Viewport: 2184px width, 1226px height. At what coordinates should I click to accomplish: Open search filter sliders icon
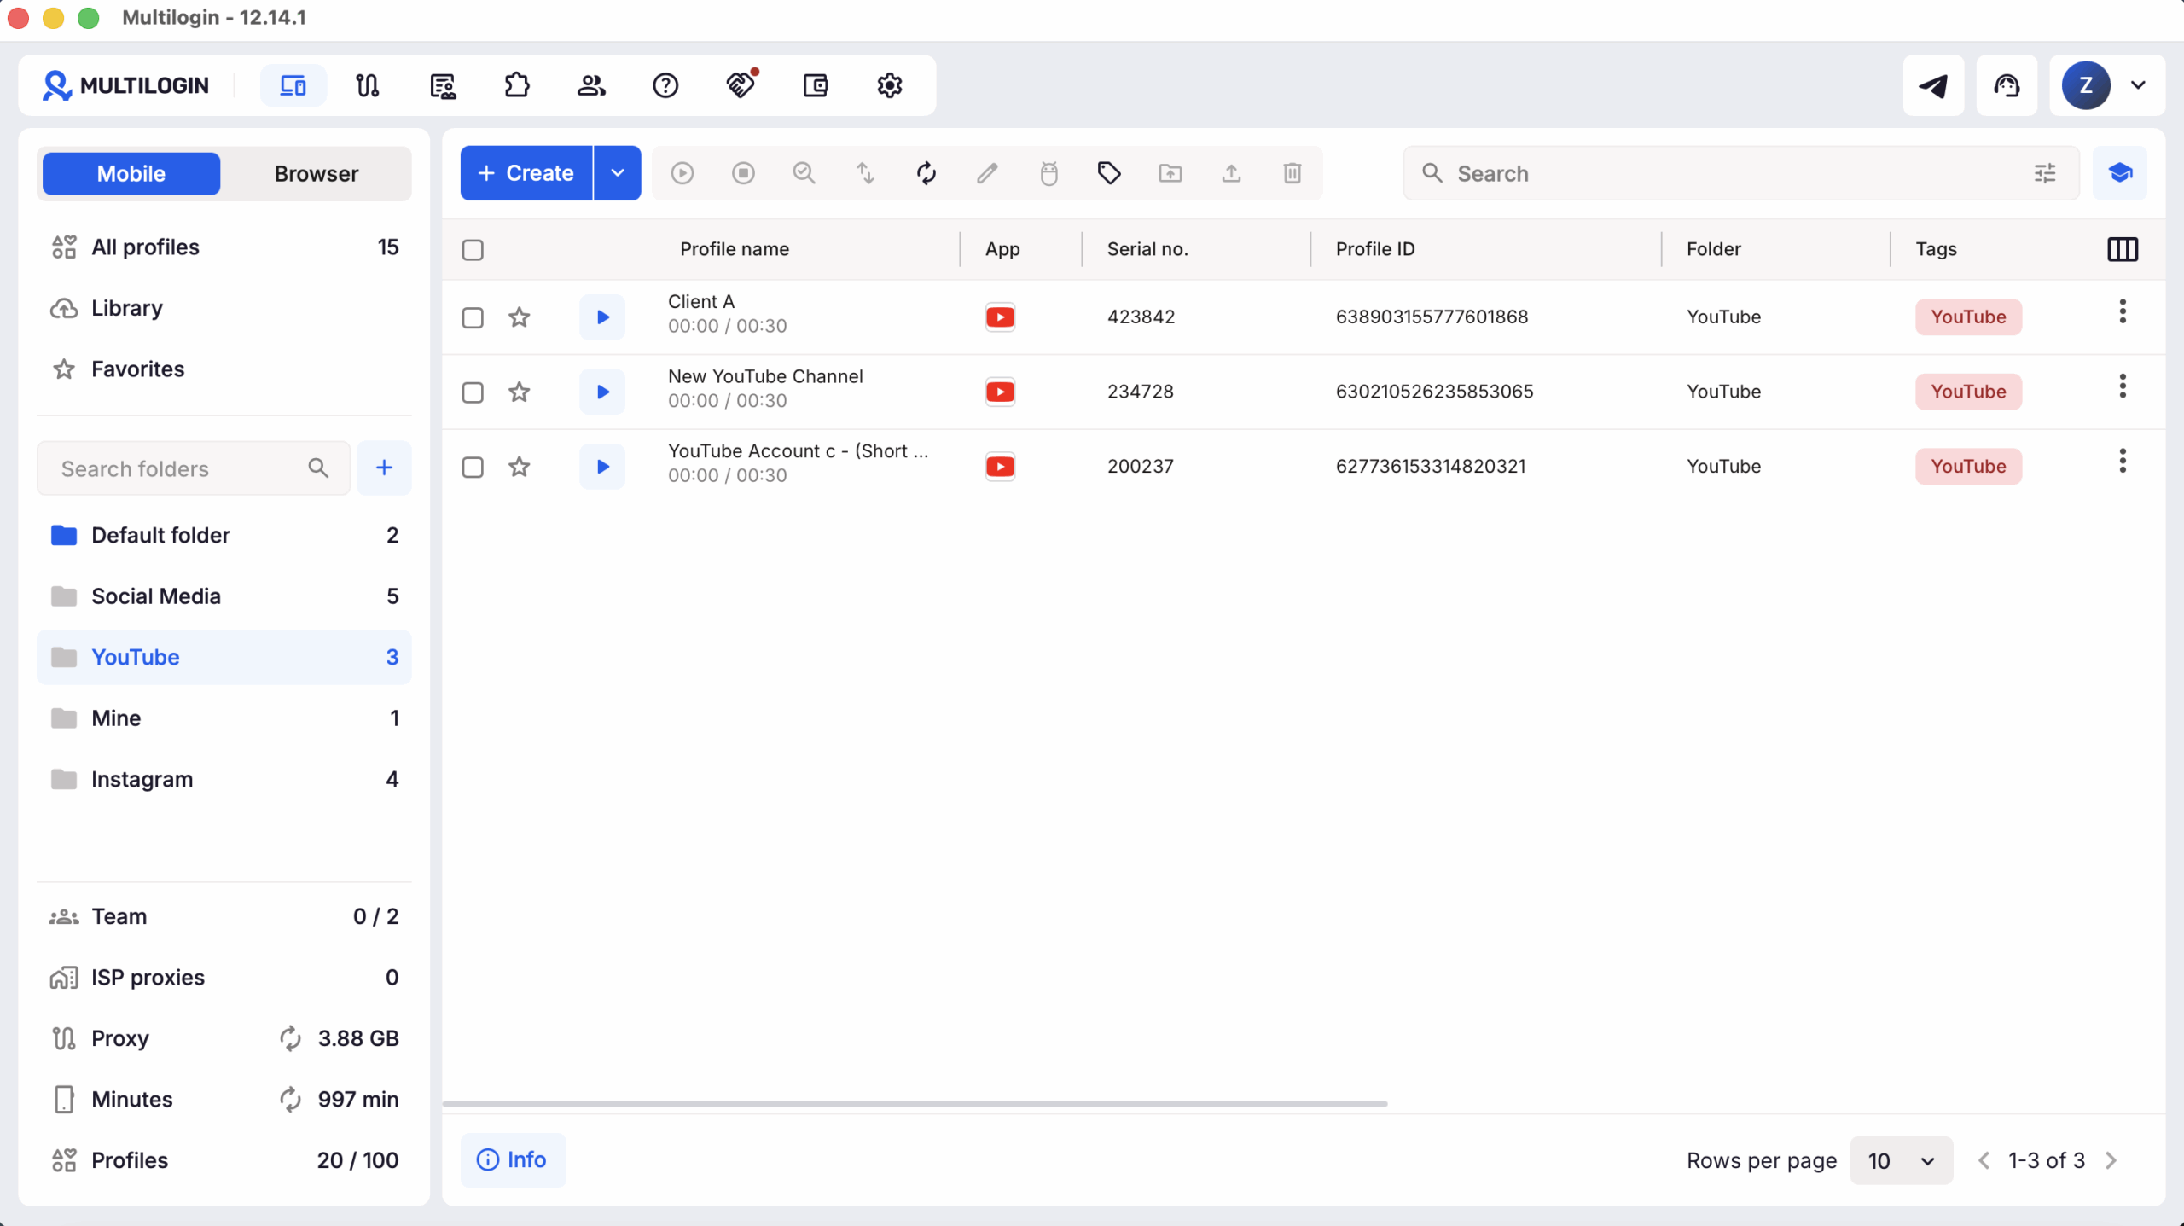click(x=2045, y=173)
